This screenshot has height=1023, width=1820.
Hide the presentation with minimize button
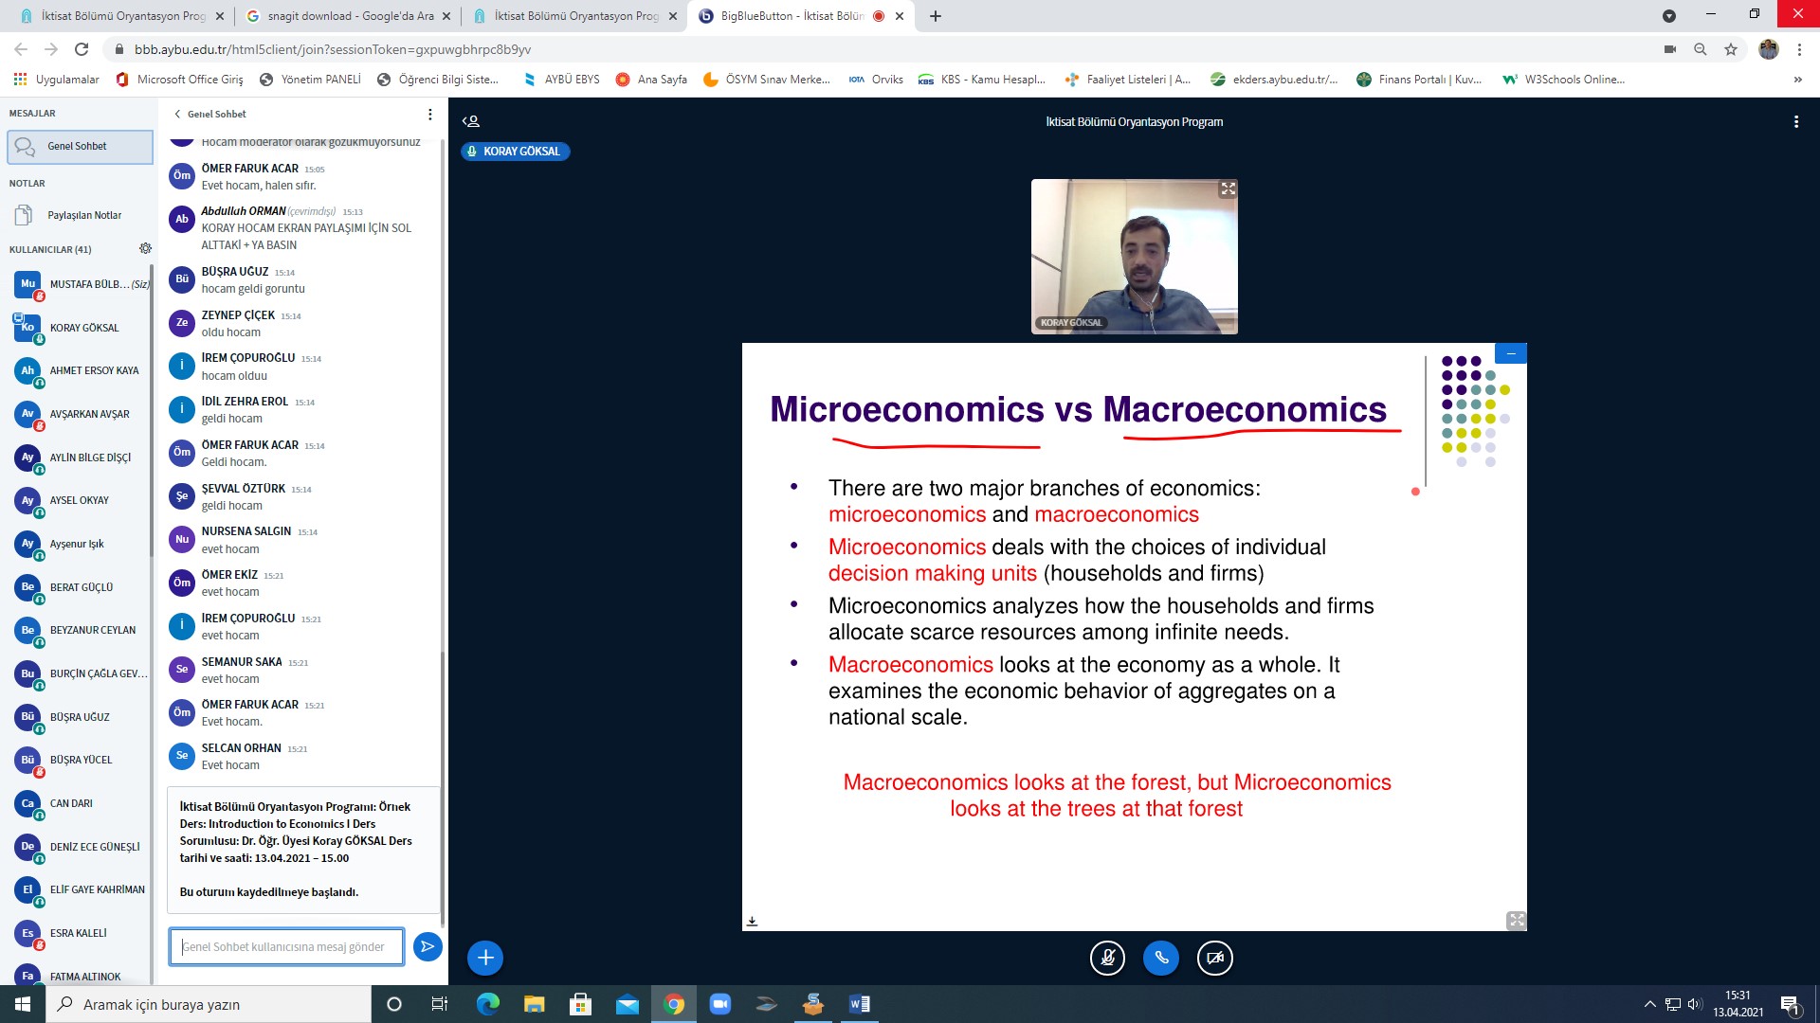tap(1510, 353)
